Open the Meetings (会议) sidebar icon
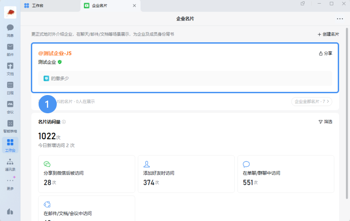 click(x=10, y=107)
